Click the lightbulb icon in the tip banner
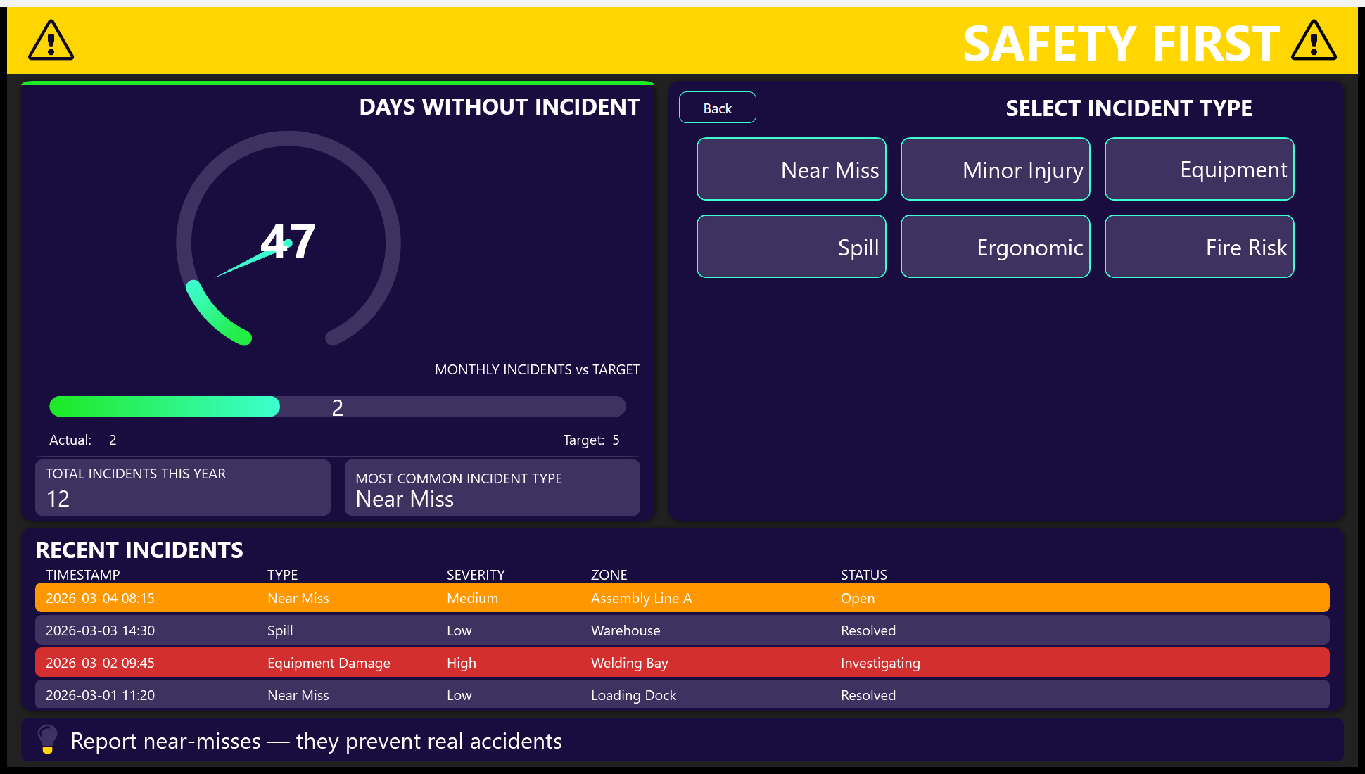This screenshot has height=774, width=1365. click(x=47, y=740)
